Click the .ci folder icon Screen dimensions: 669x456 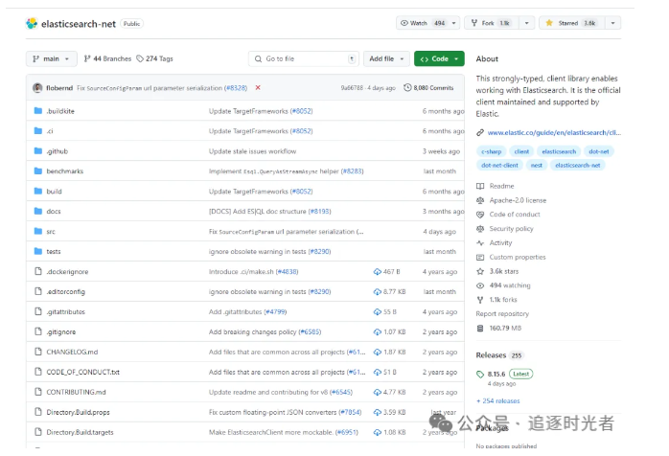click(38, 131)
